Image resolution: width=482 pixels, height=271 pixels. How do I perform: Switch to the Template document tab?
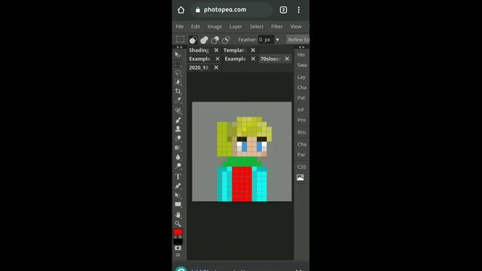coord(235,50)
